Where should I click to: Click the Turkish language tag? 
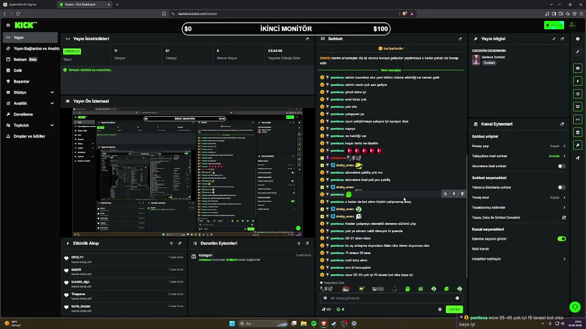pyautogui.click(x=489, y=63)
